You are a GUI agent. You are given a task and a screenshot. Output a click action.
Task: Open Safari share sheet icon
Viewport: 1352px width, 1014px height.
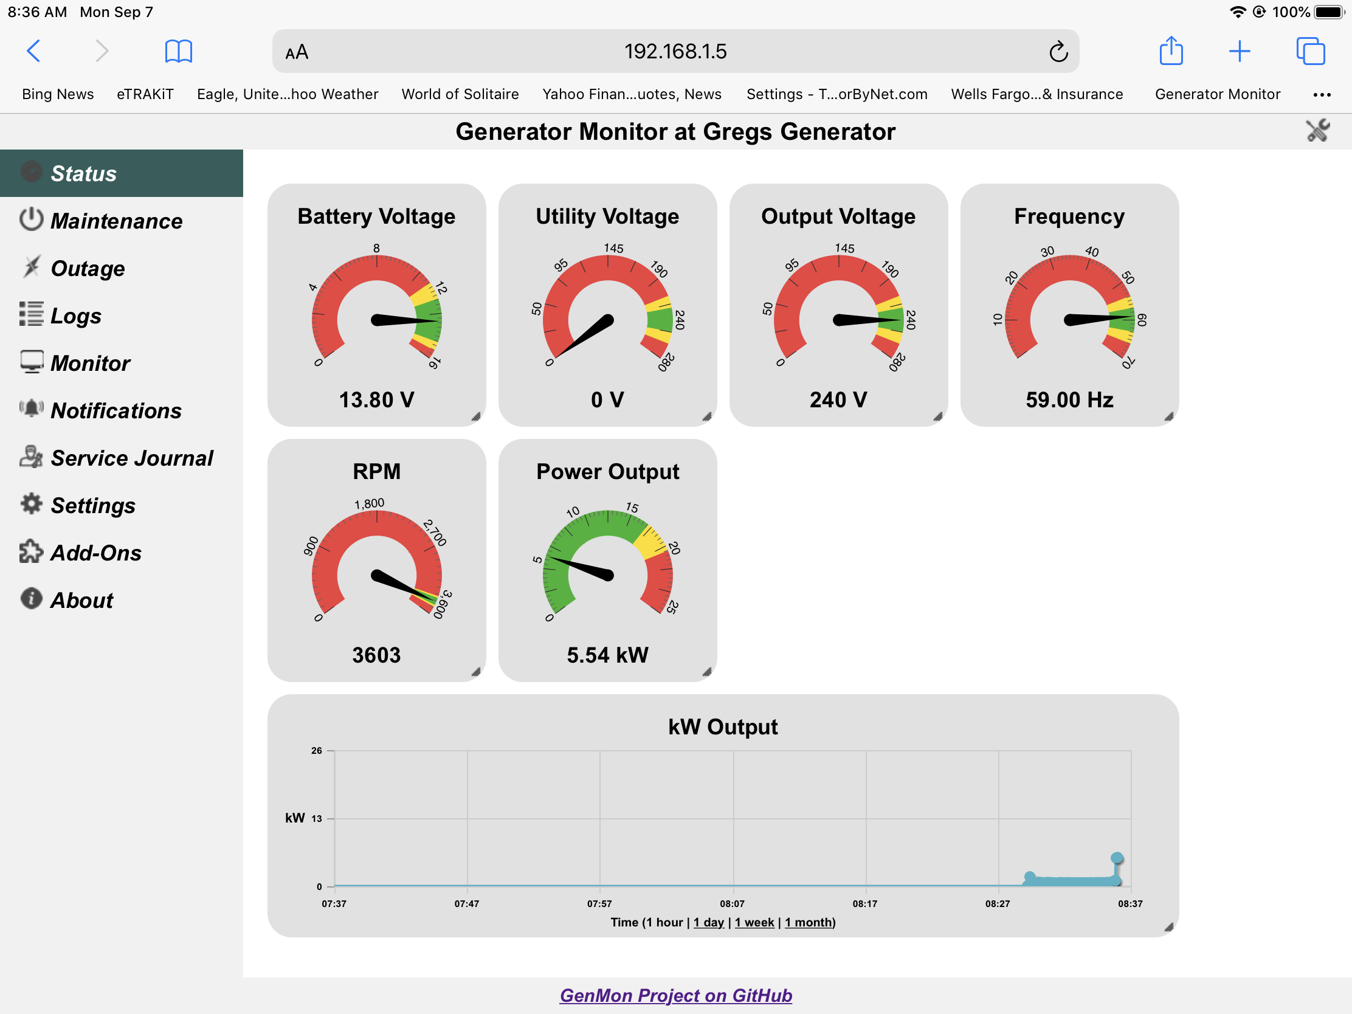(1170, 51)
